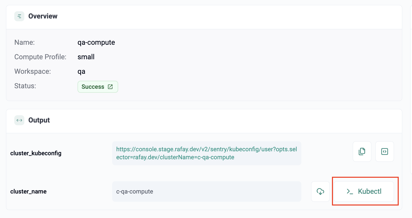Click the qa-compute name value
412x218 pixels.
click(96, 42)
